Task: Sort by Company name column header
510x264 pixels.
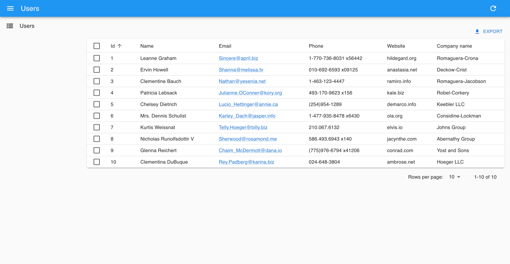Action: pos(454,46)
